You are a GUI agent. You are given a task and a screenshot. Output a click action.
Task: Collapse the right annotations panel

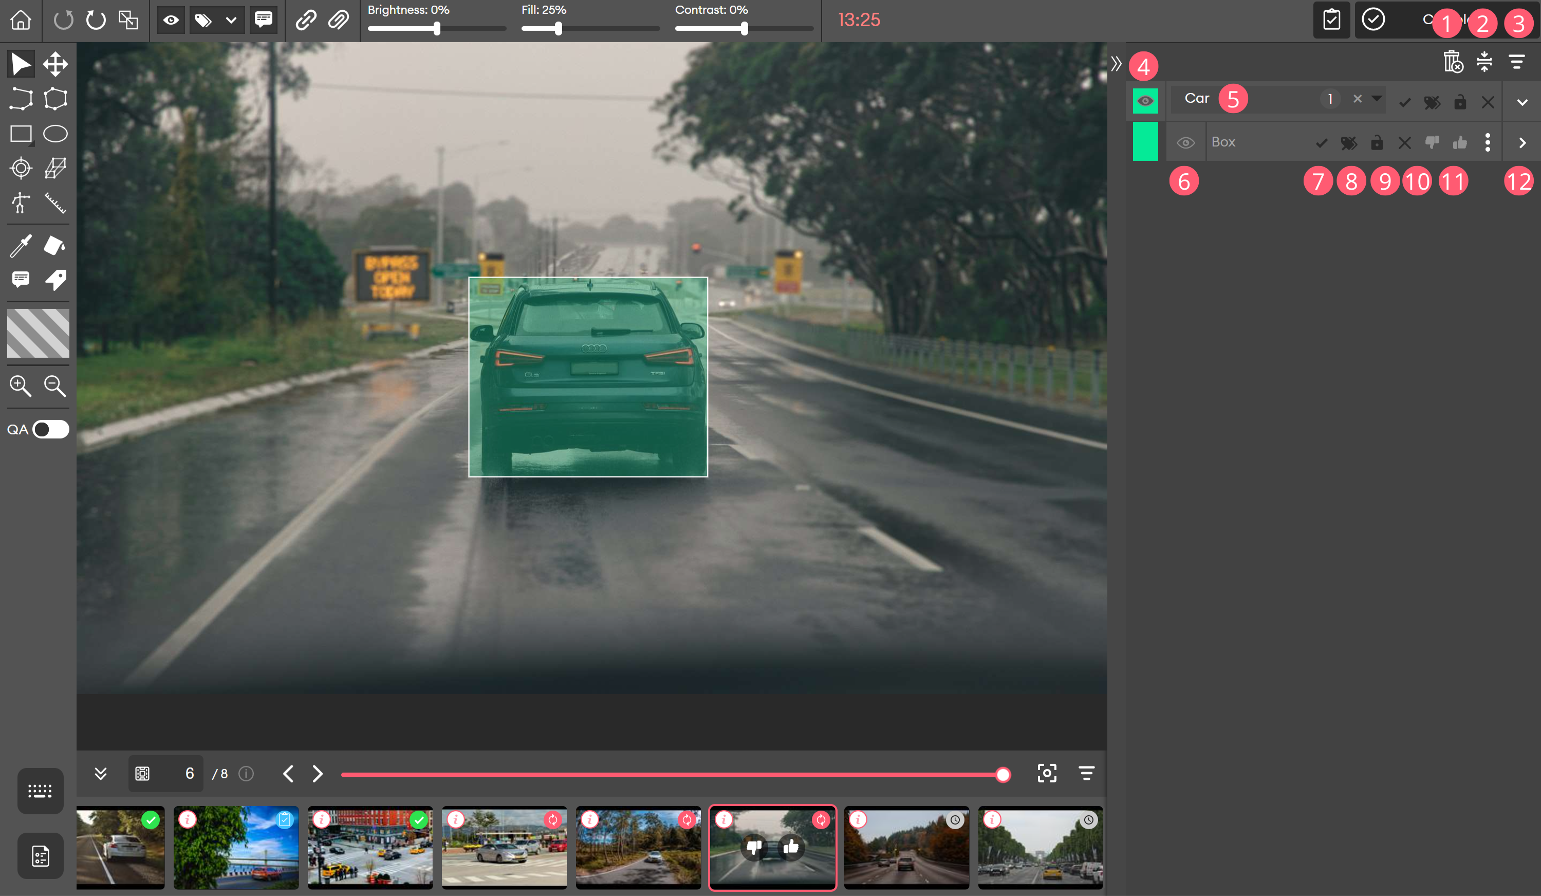click(1116, 64)
